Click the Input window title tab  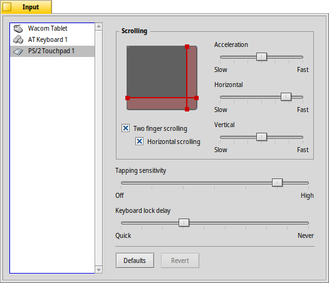coord(26,7)
